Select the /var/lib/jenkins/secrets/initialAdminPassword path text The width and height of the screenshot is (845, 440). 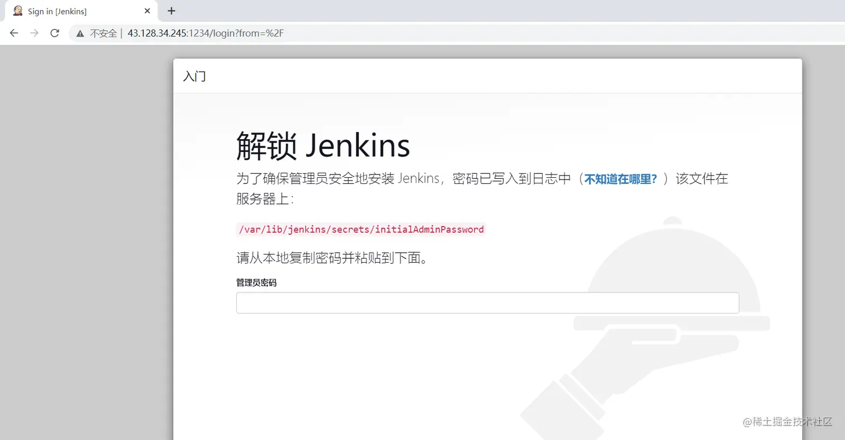[361, 229]
